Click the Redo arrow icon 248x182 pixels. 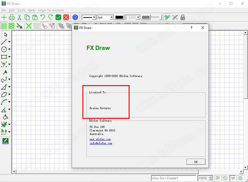[50, 17]
